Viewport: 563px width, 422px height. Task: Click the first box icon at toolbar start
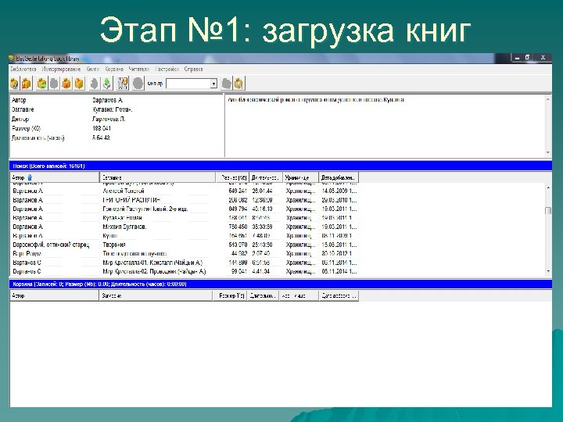[x=15, y=84]
